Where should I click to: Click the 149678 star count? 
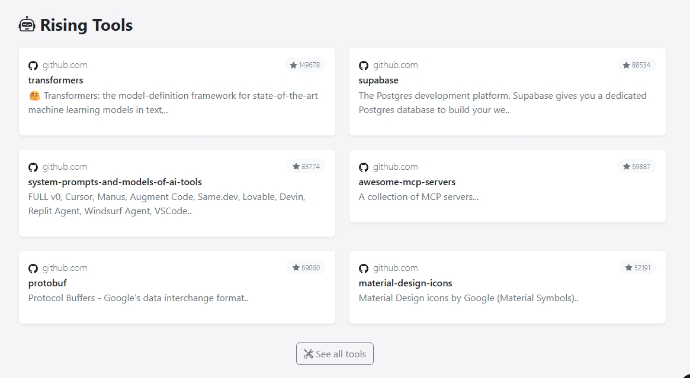click(x=309, y=65)
